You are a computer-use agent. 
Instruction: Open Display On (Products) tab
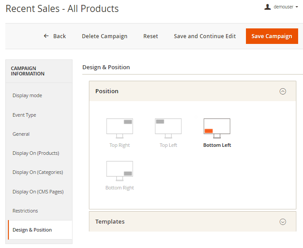pos(36,153)
